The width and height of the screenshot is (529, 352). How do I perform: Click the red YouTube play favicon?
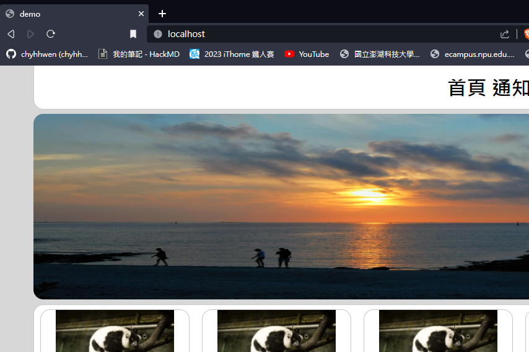point(289,54)
